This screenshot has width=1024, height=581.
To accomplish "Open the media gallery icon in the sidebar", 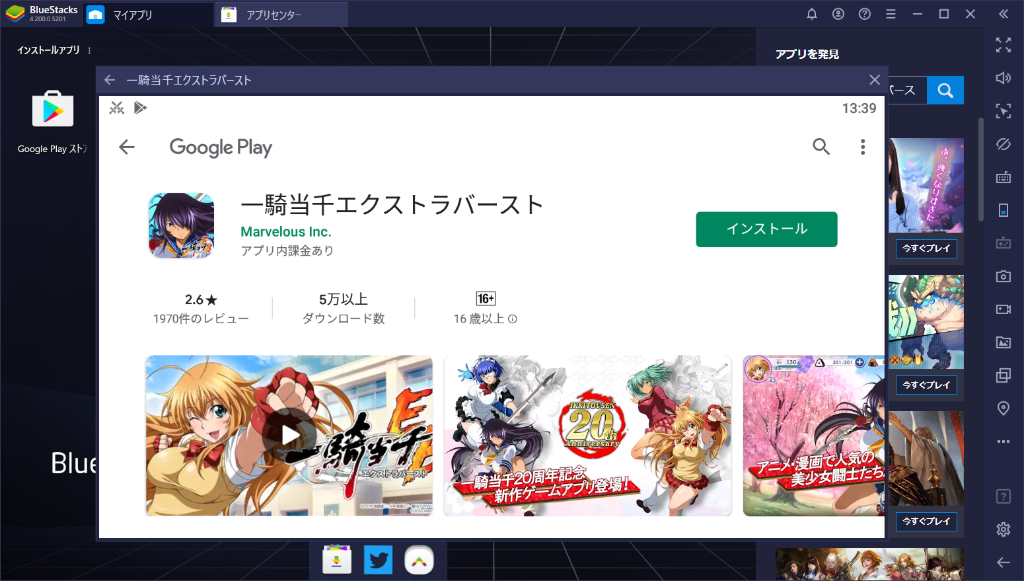I will [1004, 342].
